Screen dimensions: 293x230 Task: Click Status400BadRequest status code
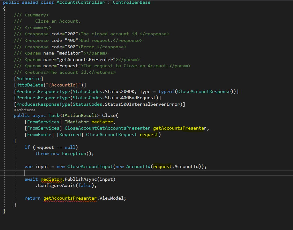[130, 98]
